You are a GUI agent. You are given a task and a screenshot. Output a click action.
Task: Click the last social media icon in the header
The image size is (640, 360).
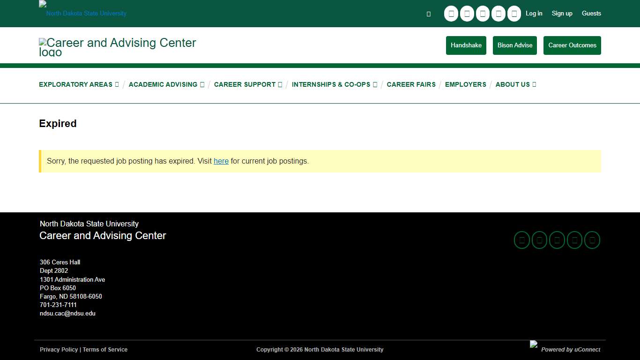coord(514,14)
